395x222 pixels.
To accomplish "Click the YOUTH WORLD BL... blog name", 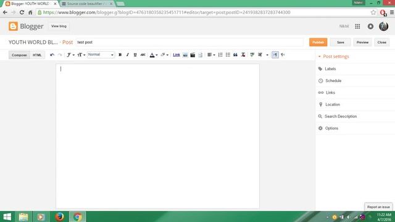I will pyautogui.click(x=33, y=43).
